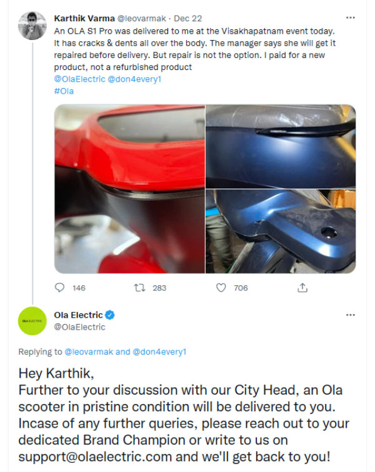The width and height of the screenshot is (375, 472).
Task: Open more options on Karthik's tweet
Action: point(351,18)
